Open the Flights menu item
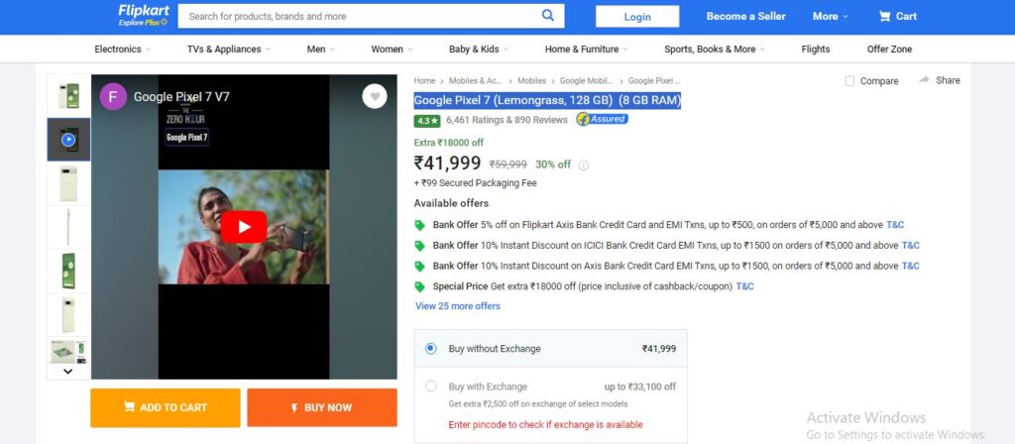The image size is (1015, 444). point(815,50)
